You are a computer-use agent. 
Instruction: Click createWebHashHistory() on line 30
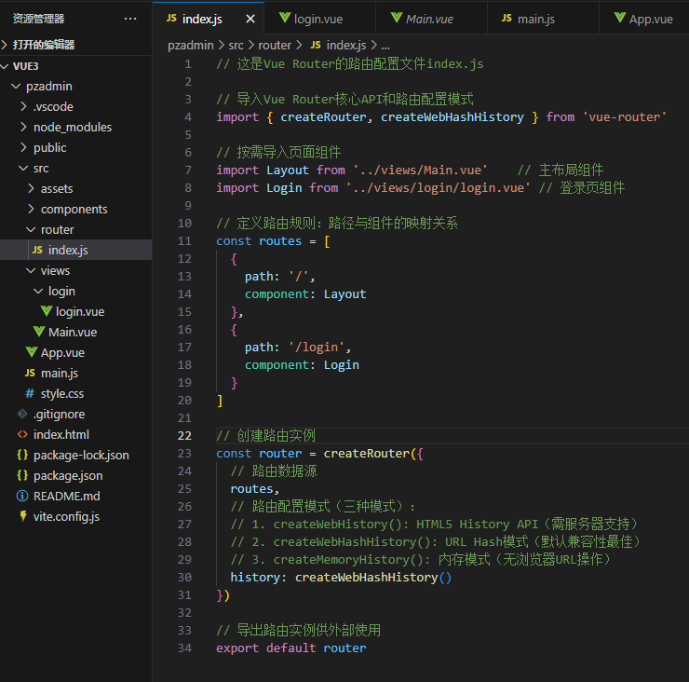(373, 578)
